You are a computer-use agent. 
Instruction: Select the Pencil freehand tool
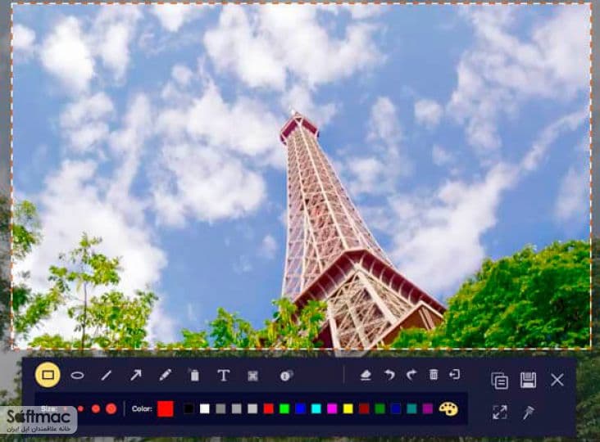pyautogui.click(x=166, y=375)
